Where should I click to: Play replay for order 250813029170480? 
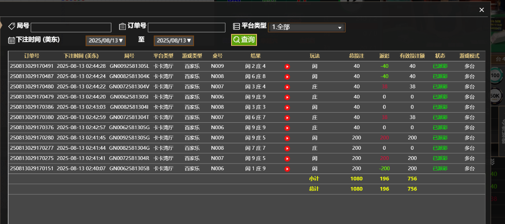tap(287, 87)
